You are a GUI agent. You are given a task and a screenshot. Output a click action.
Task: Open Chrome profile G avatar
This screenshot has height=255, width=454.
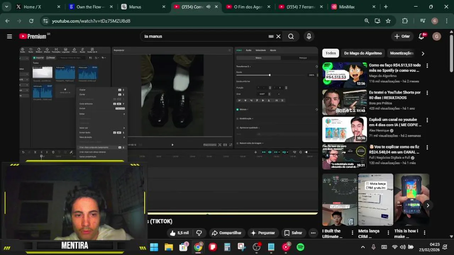435,21
